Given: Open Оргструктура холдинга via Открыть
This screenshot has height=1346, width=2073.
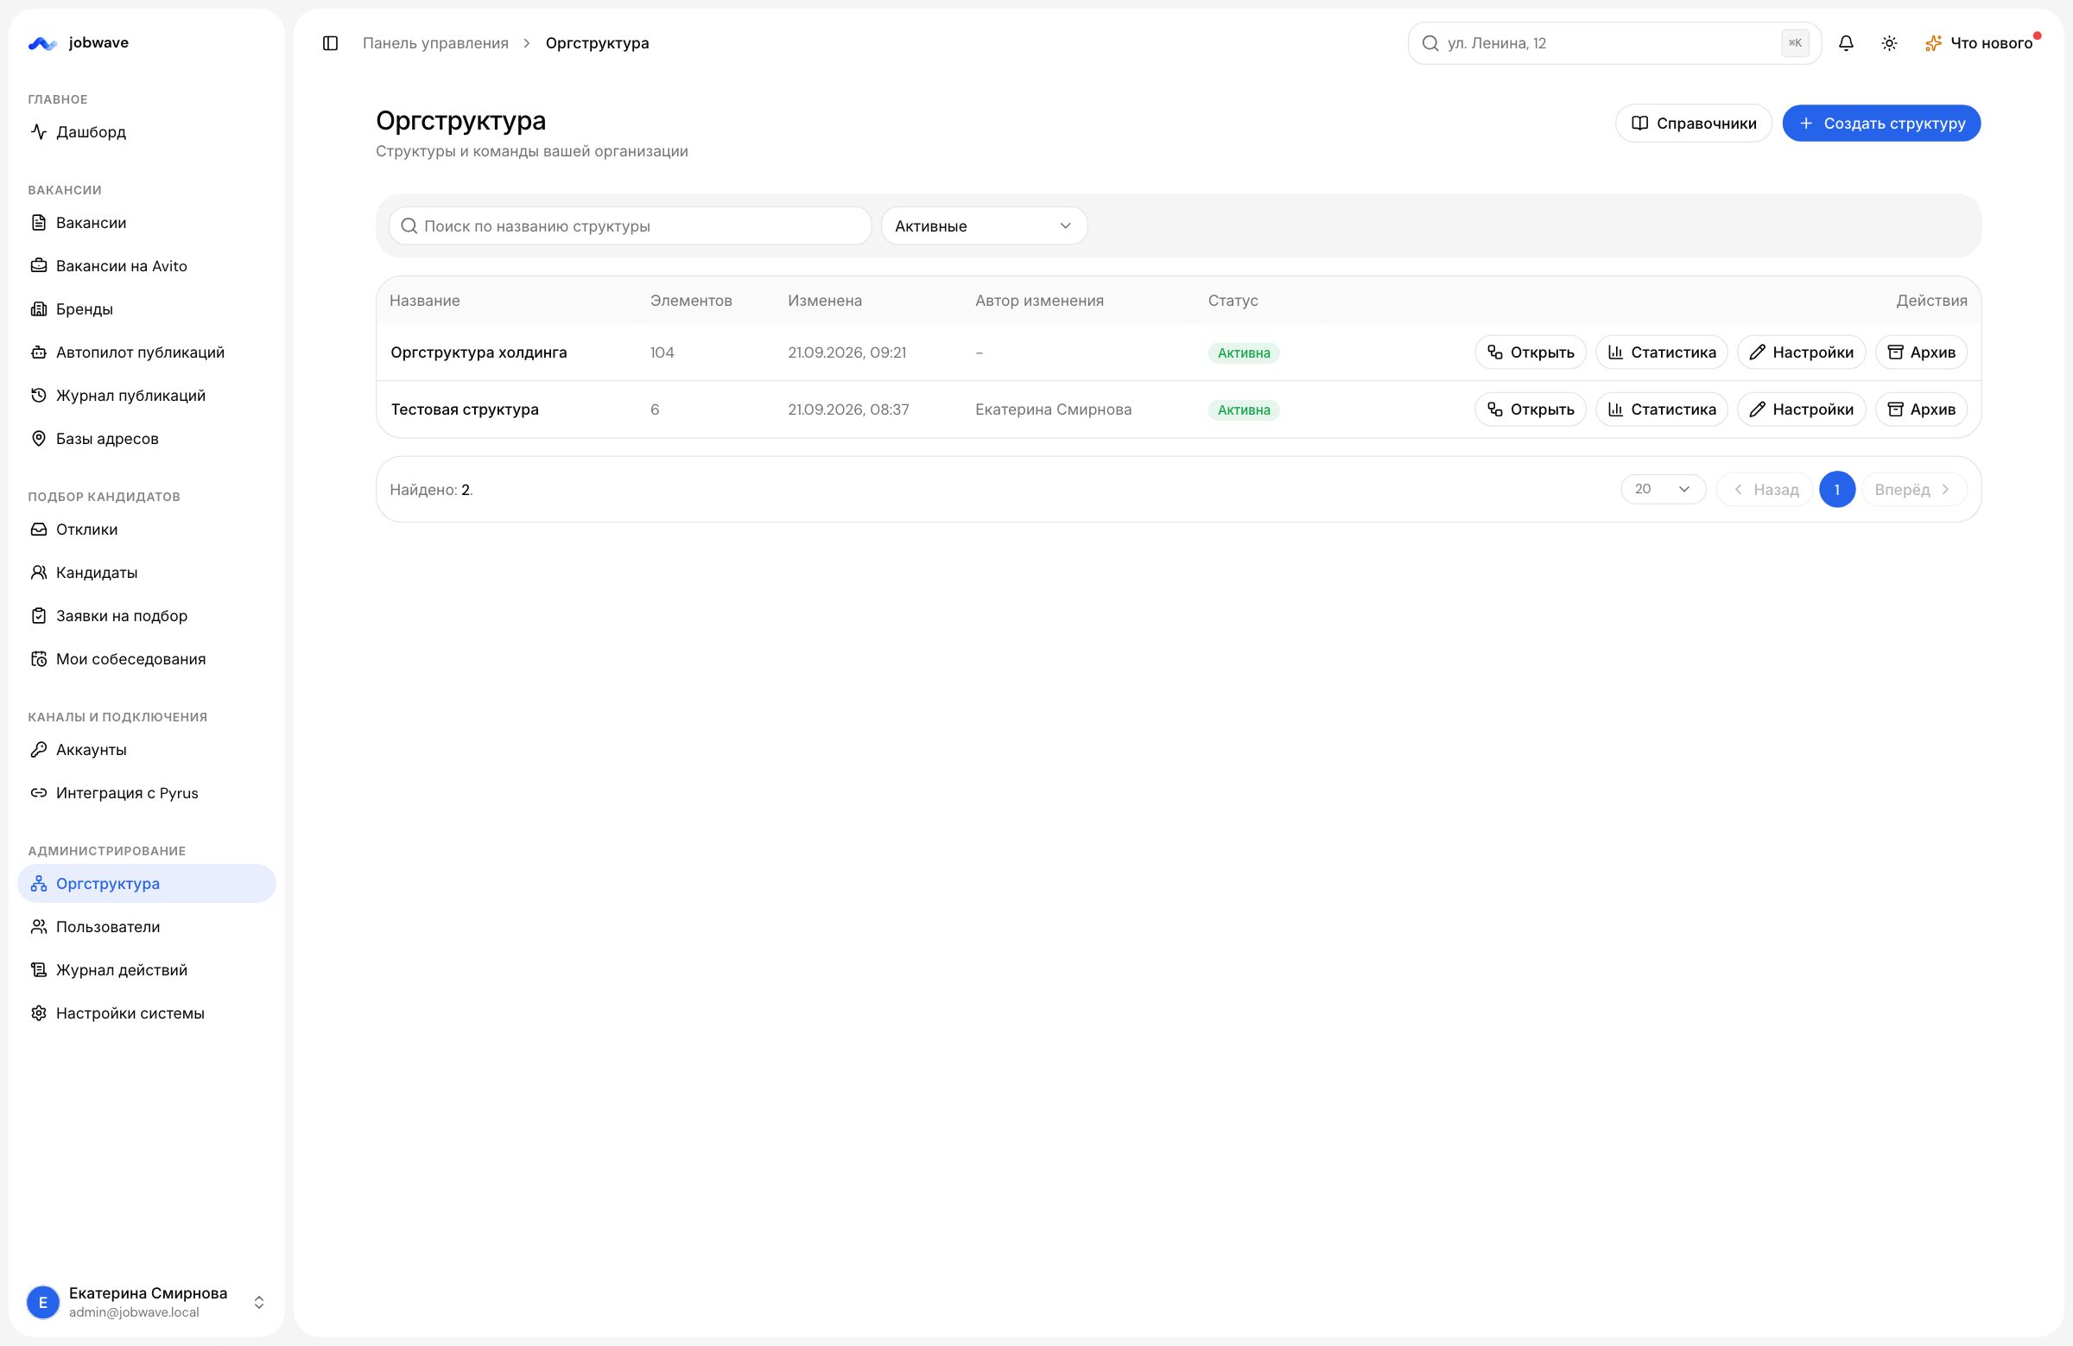Looking at the screenshot, I should 1530,352.
